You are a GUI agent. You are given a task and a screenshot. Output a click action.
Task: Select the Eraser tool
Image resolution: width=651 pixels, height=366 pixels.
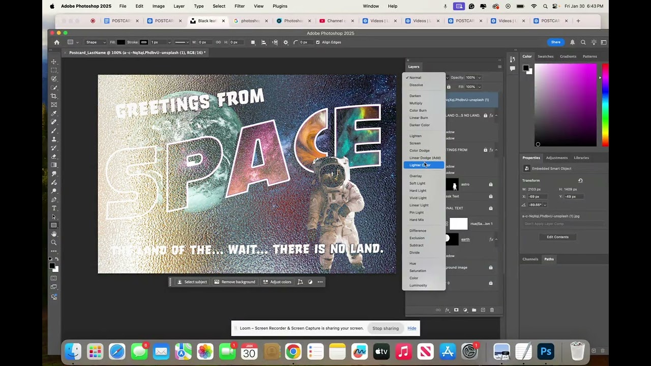point(54,157)
